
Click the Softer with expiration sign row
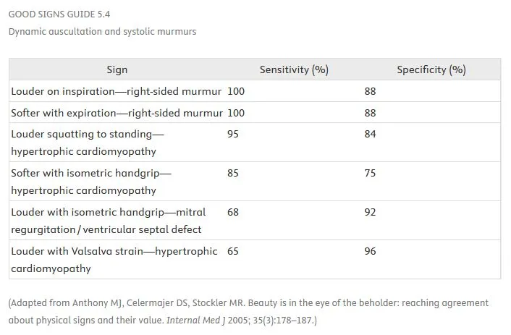117,113
